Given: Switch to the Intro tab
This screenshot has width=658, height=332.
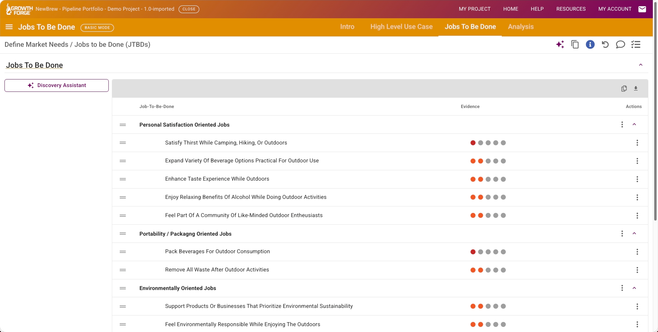Looking at the screenshot, I should tap(347, 27).
